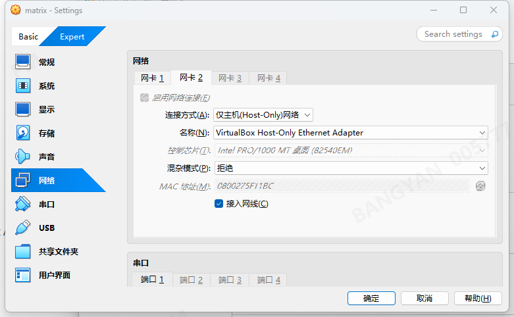This screenshot has width=514, height=317.
Task: Switch to Expert settings mode
Action: click(72, 36)
